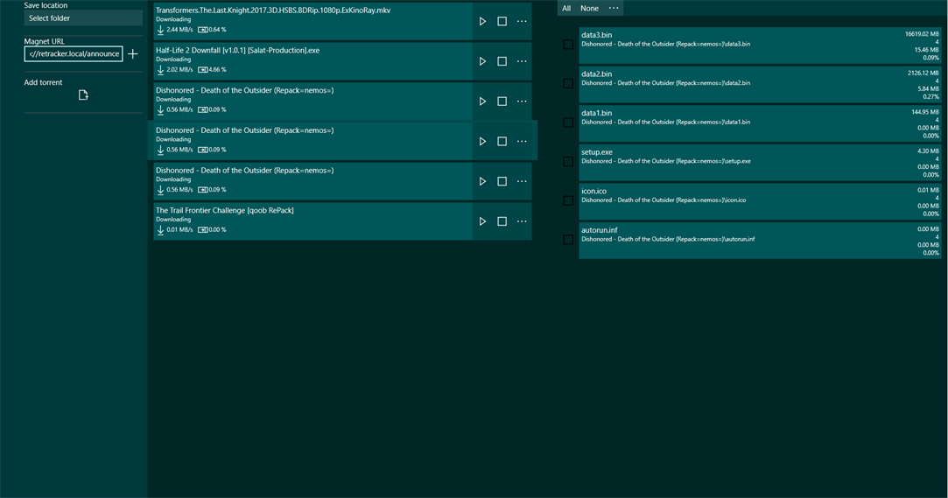Select All files in the file list
The height and width of the screenshot is (498, 948).
tap(565, 8)
